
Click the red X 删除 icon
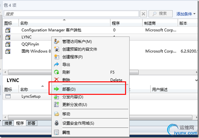(57, 80)
